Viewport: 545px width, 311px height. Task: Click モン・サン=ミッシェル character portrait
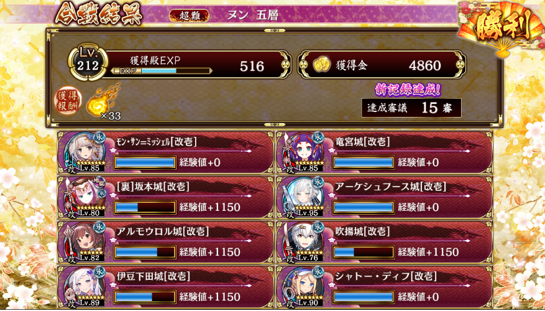[86, 152]
